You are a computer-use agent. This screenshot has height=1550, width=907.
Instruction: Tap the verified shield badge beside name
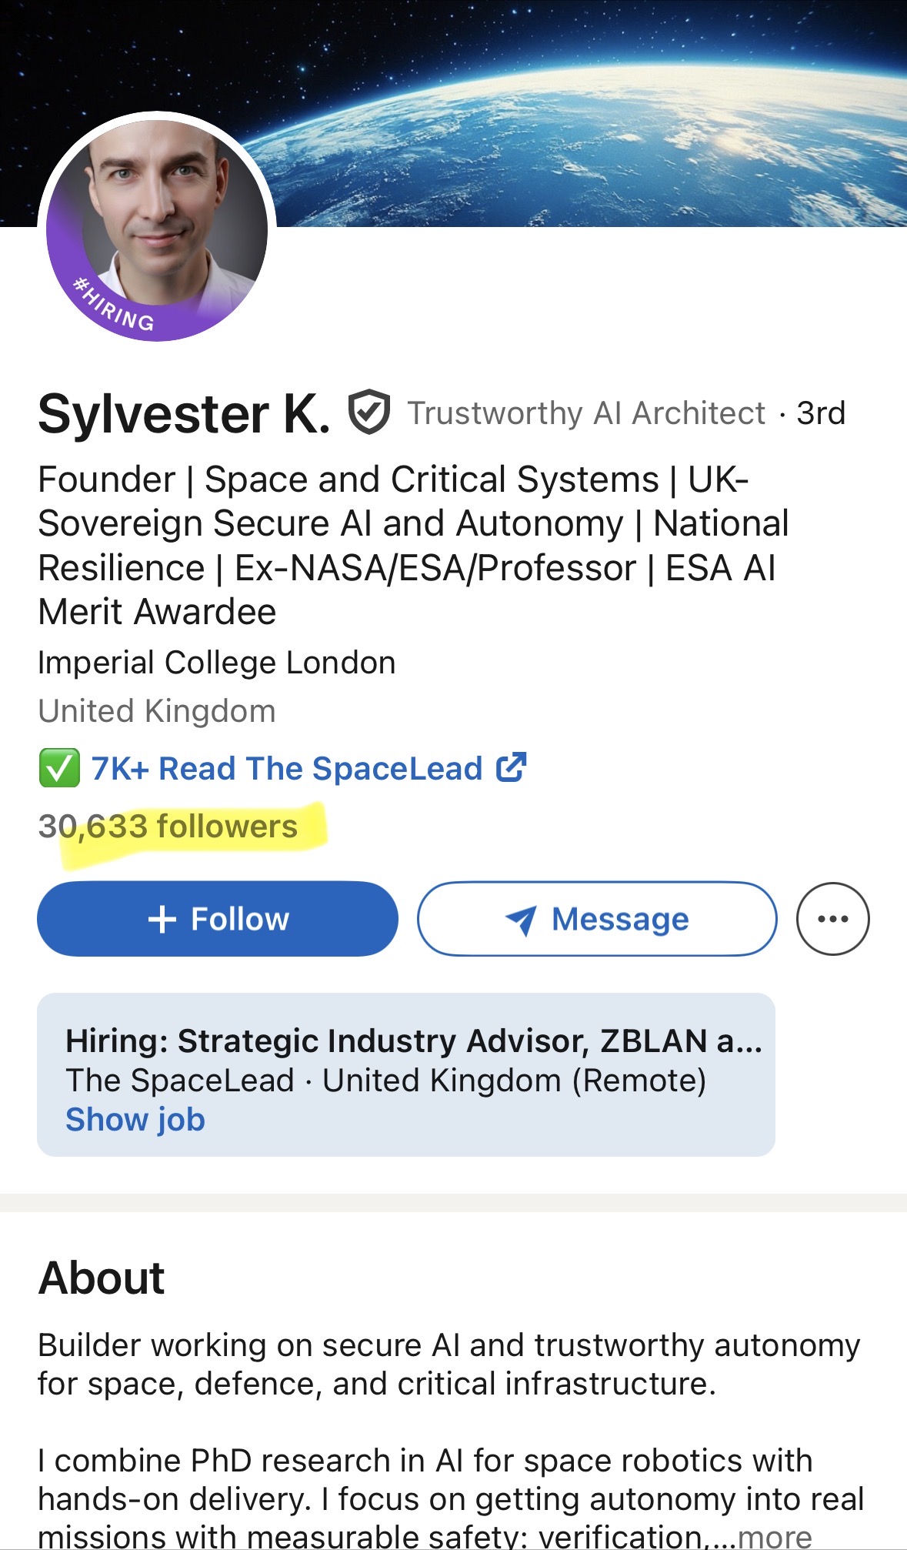pos(369,413)
